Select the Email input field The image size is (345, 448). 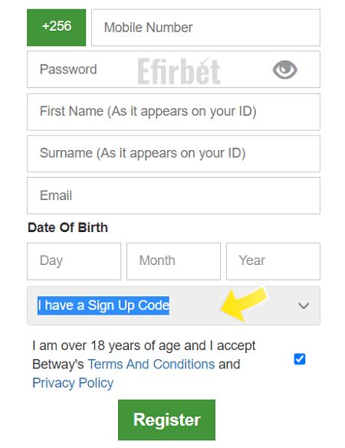173,195
